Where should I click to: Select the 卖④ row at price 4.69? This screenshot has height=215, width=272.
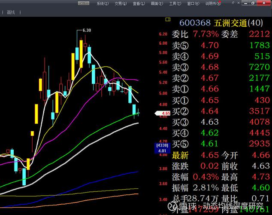point(221,56)
